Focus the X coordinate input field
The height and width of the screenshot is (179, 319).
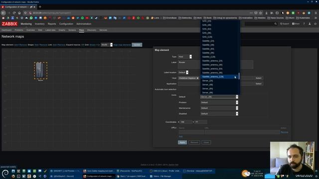[x=186, y=122]
